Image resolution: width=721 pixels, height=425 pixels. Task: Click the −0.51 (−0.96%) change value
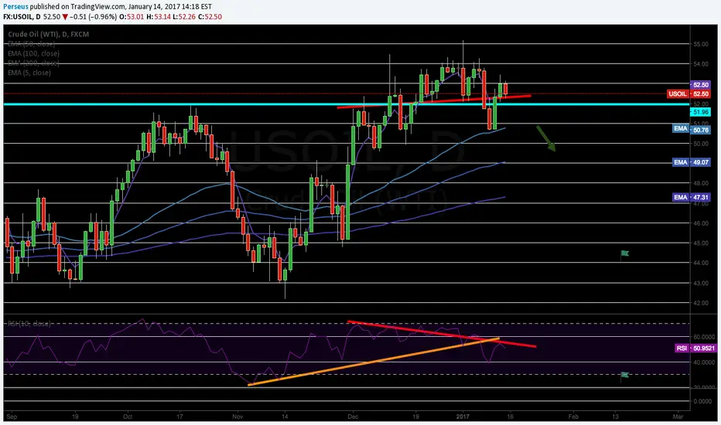94,16
